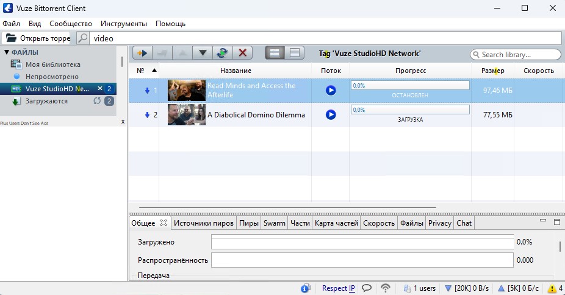Sort by the Скорость column header

(539, 71)
